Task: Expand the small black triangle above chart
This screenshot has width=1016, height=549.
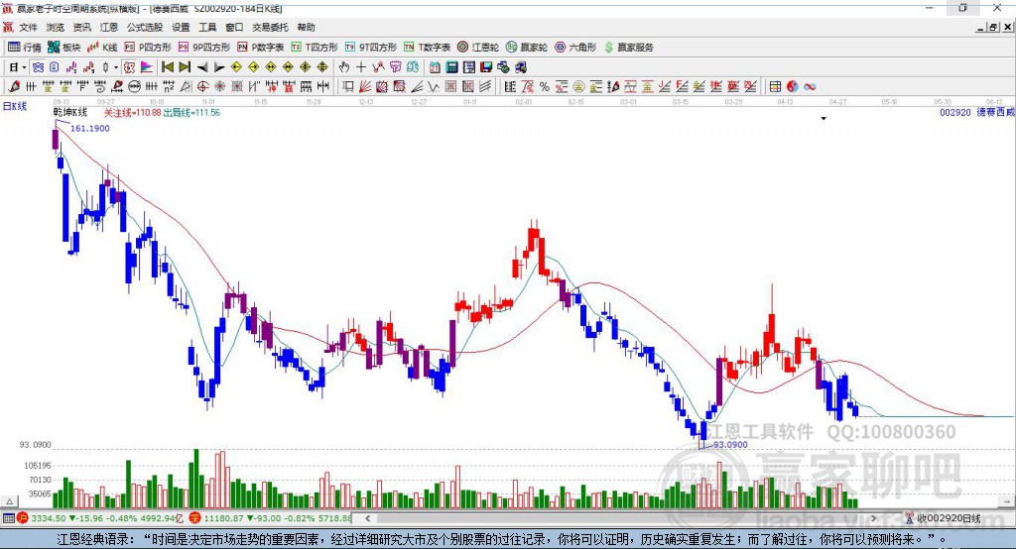Action: click(824, 119)
